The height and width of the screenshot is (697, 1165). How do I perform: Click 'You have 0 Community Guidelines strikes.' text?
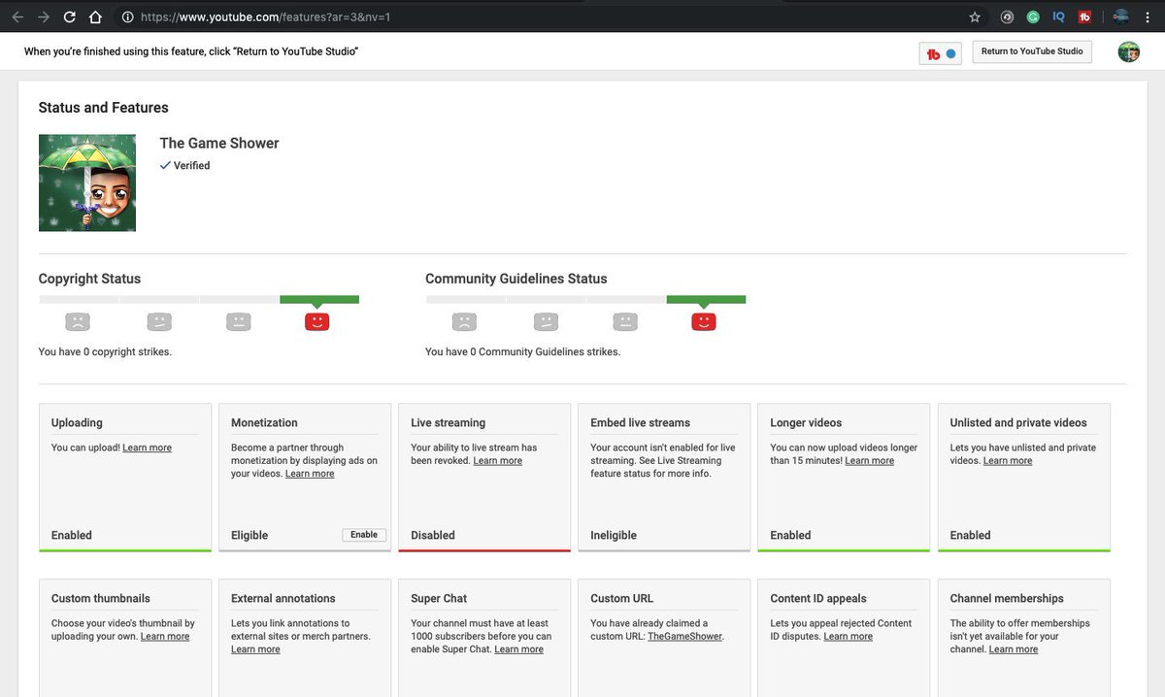click(522, 351)
